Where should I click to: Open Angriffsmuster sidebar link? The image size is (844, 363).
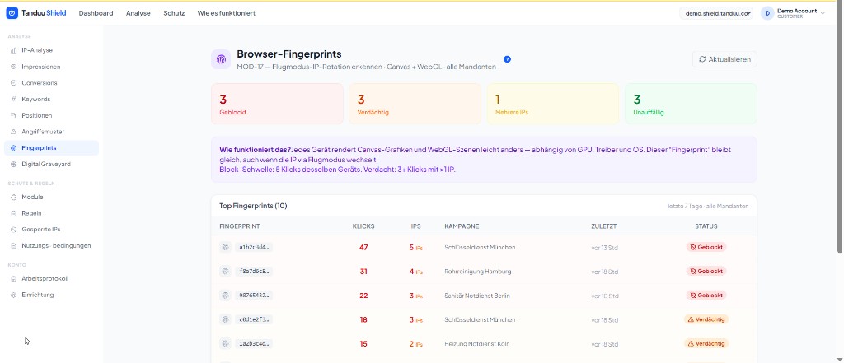pos(51,132)
